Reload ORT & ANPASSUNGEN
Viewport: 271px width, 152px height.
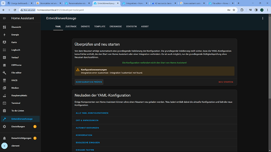[x=87, y=120]
